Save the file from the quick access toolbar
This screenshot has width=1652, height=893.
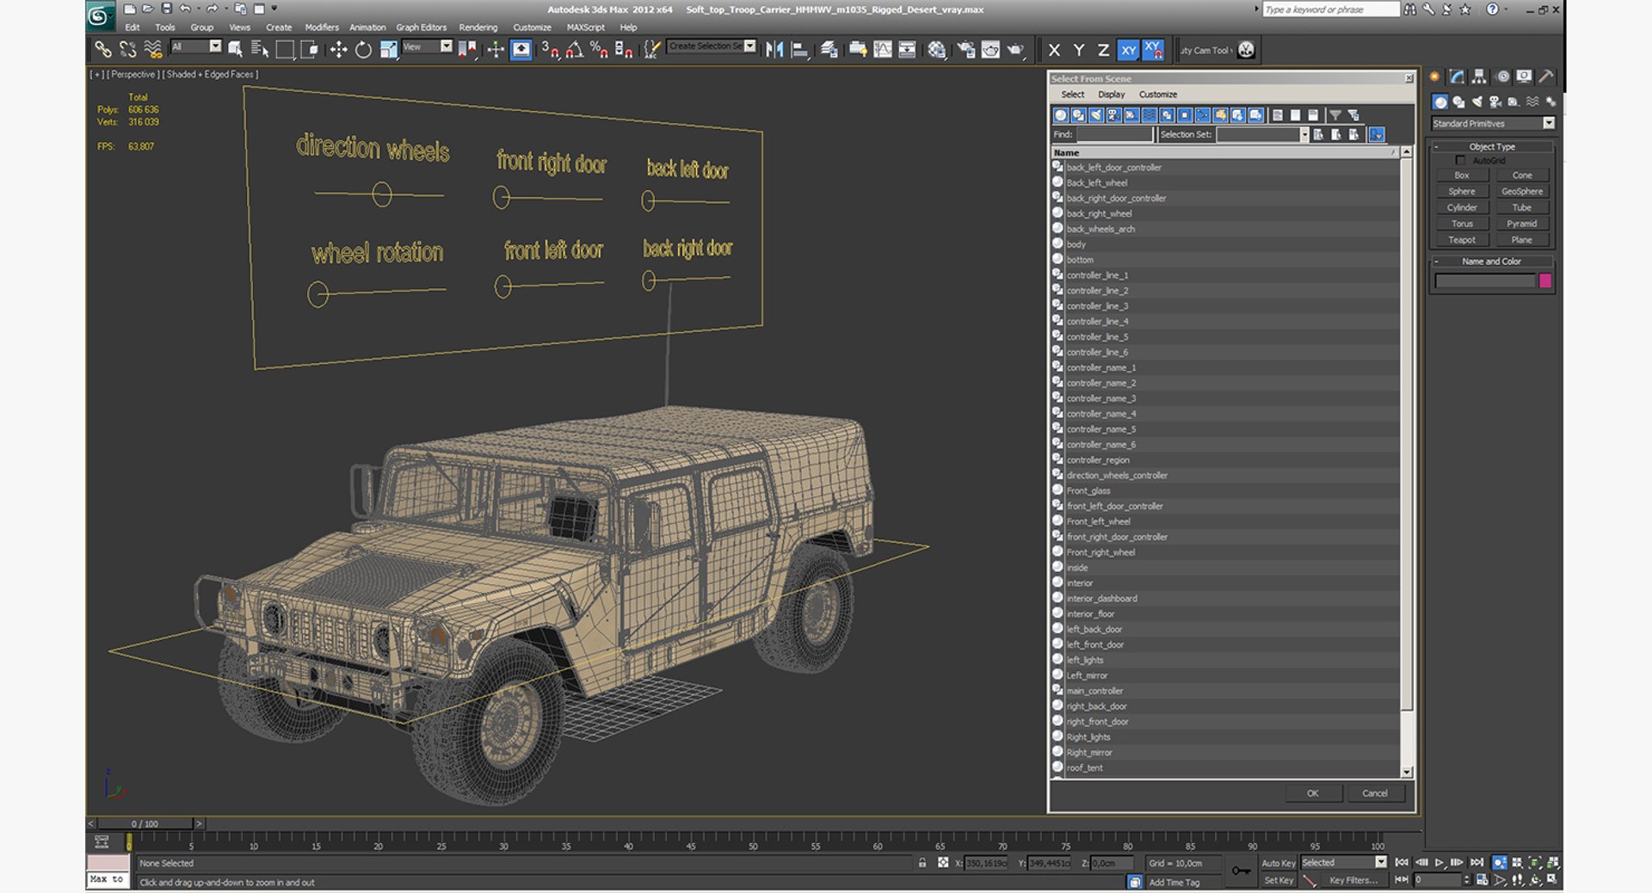pyautogui.click(x=166, y=9)
